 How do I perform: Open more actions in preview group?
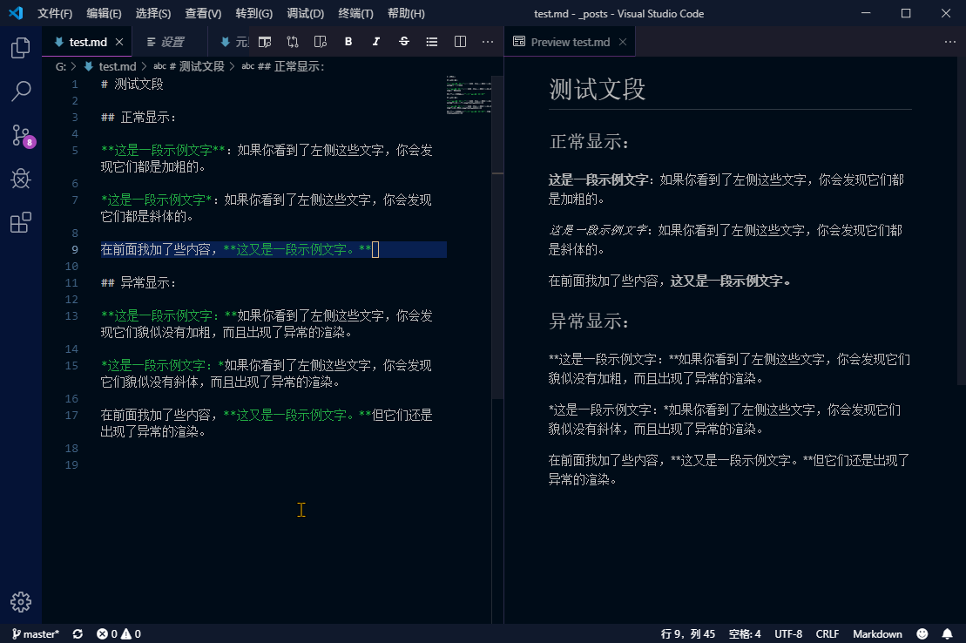(950, 42)
